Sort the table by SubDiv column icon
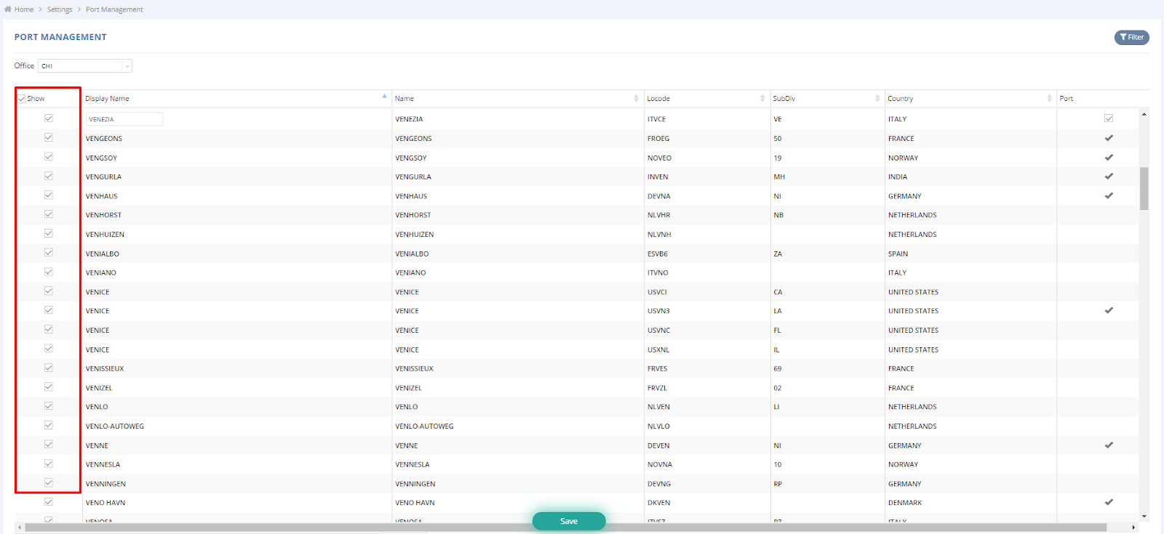 pyautogui.click(x=877, y=98)
